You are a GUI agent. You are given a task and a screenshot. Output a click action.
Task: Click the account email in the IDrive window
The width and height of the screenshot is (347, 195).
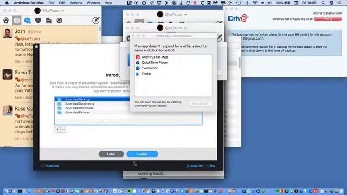pos(327,13)
